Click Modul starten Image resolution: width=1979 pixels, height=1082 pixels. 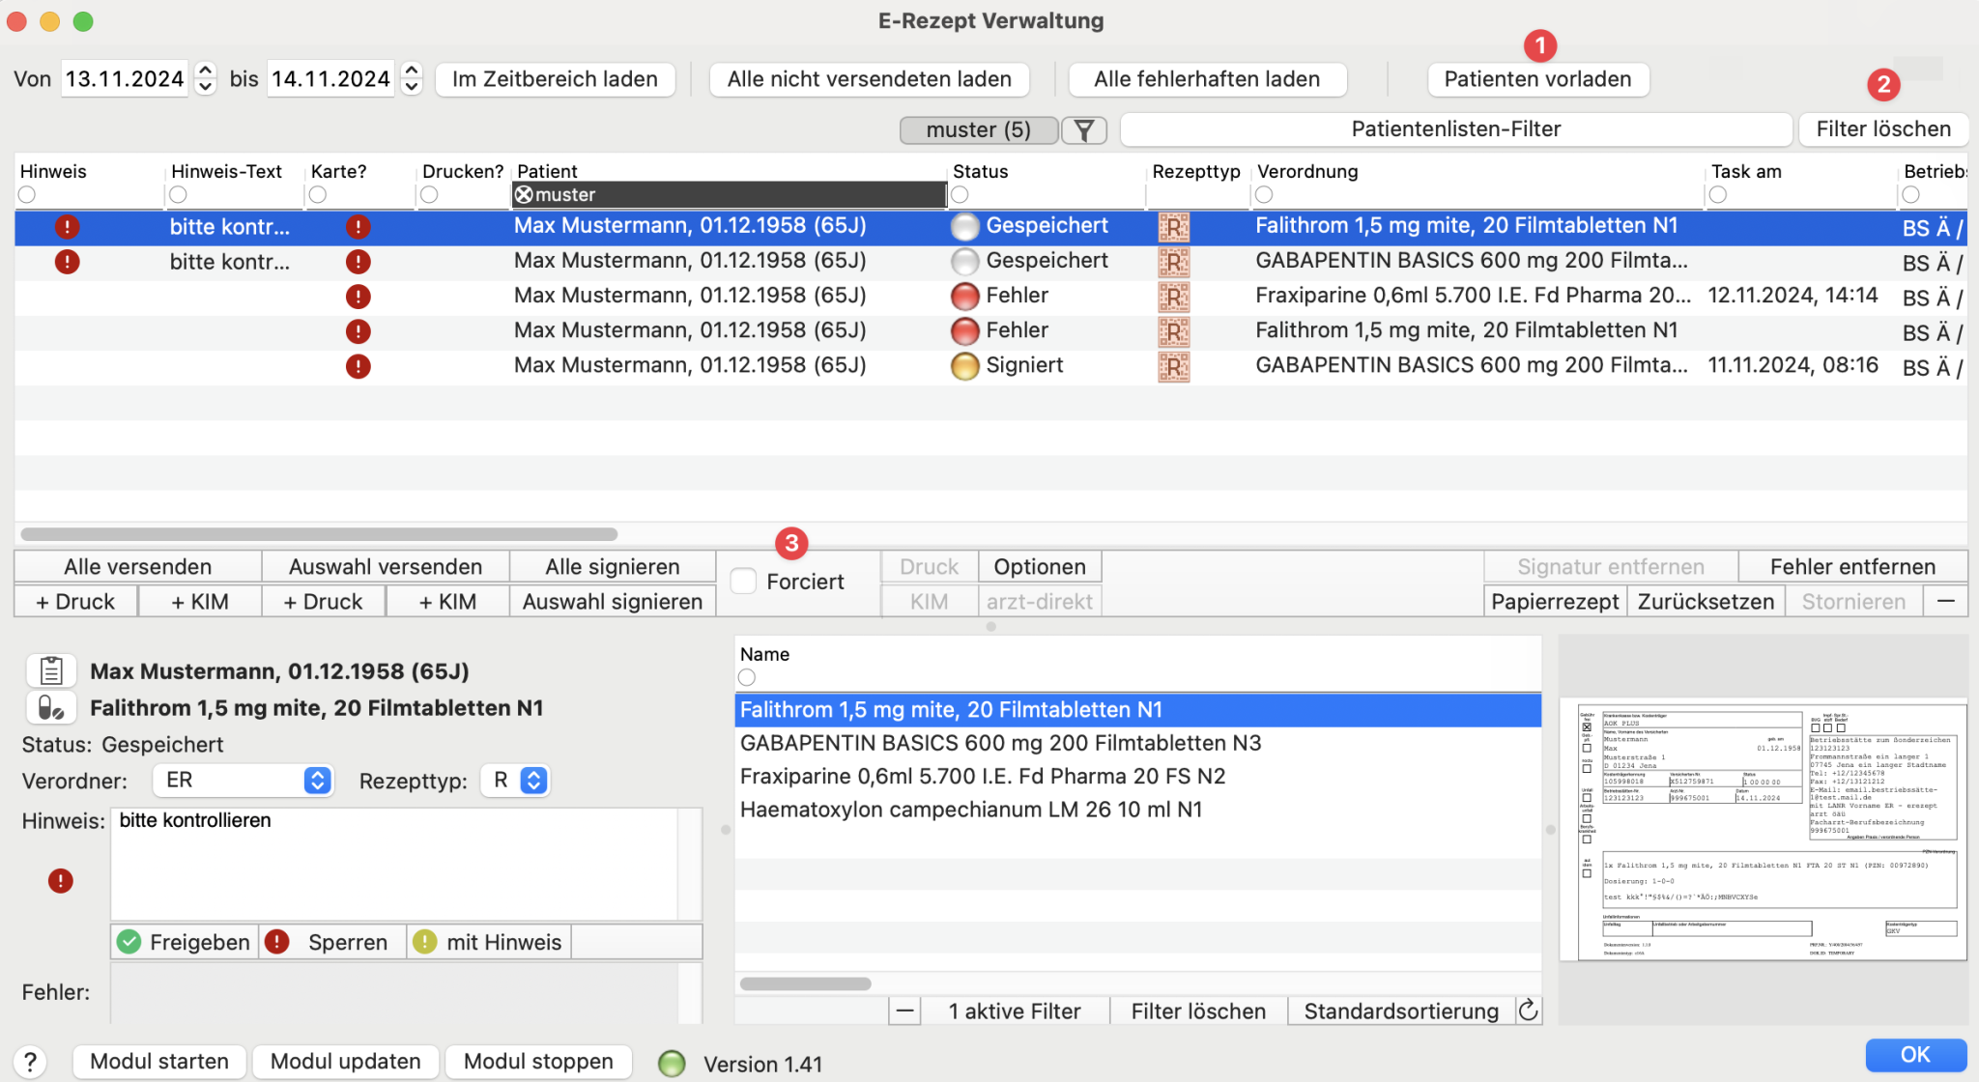point(159,1061)
